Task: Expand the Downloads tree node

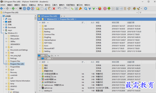Action: (x=4, y=27)
